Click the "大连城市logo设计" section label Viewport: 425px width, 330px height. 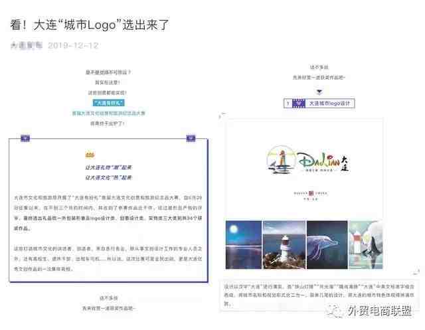tap(329, 103)
